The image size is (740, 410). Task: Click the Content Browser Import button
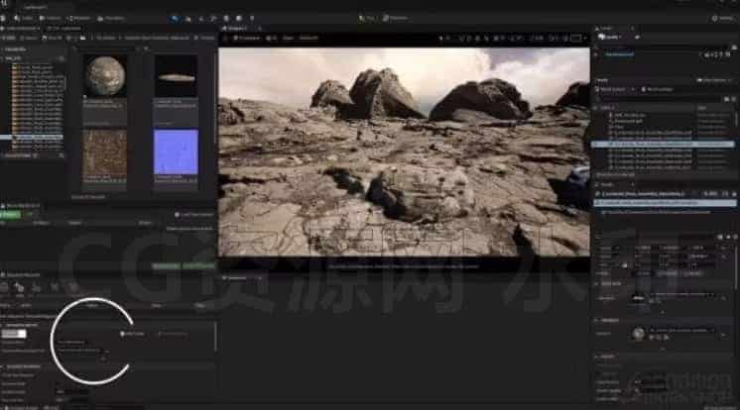30,38
